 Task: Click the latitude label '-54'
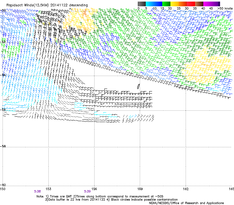[3, 75]
